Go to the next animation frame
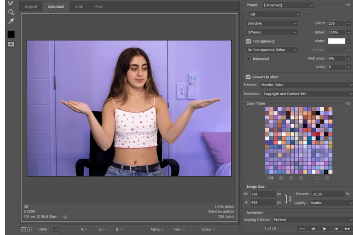This screenshot has height=235, width=353. [336, 229]
